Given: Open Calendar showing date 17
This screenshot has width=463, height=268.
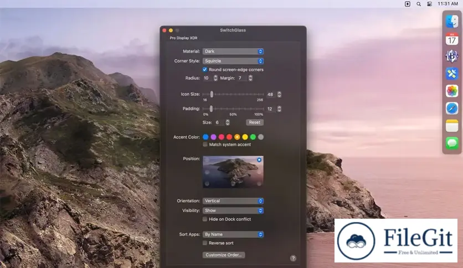Looking at the screenshot, I should point(452,39).
